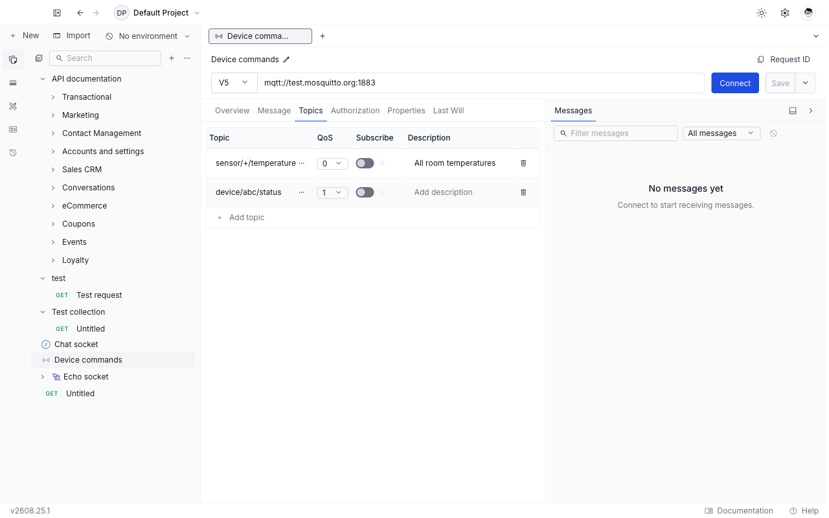Screen dimensions: 829x518
Task: Clear messages with the circle-slash icon
Action: 773,133
